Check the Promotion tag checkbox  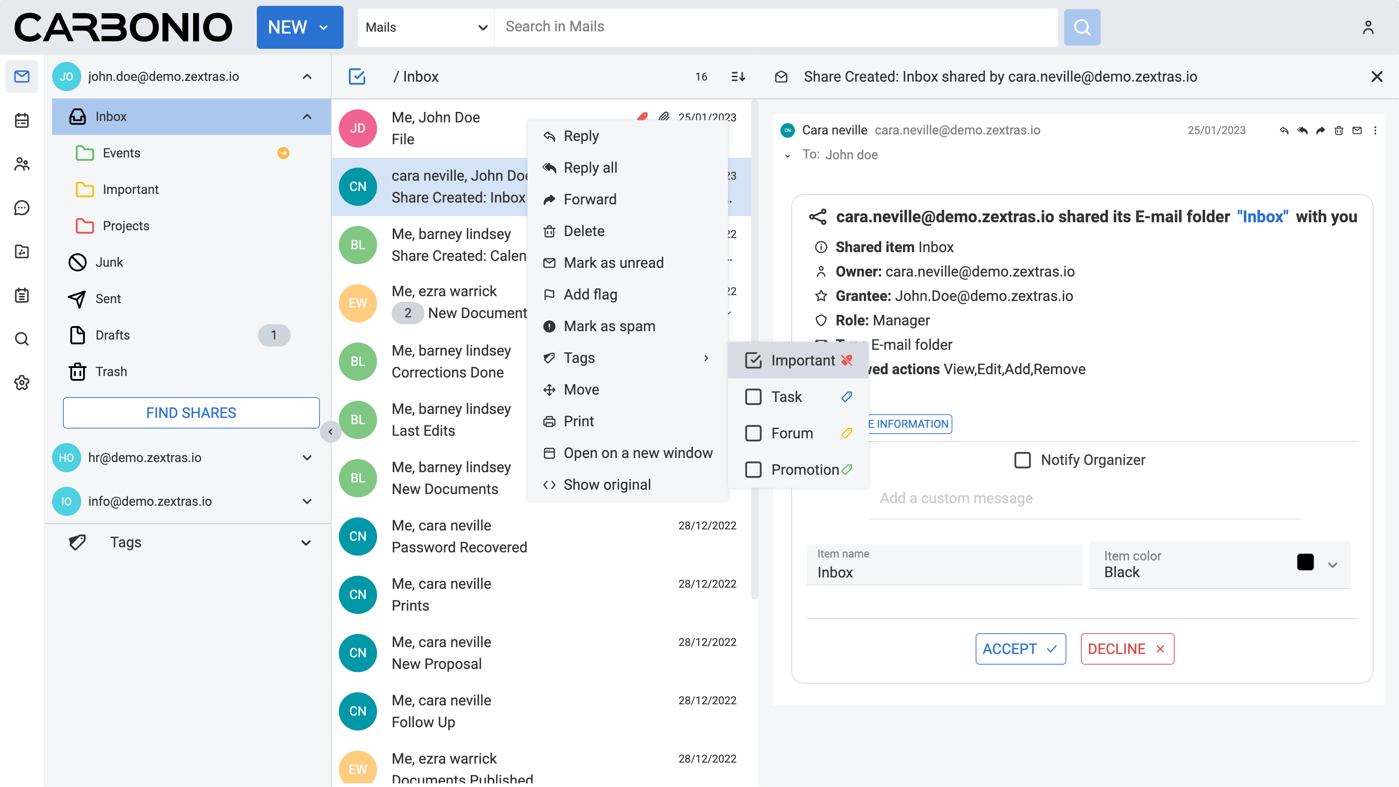click(x=753, y=469)
